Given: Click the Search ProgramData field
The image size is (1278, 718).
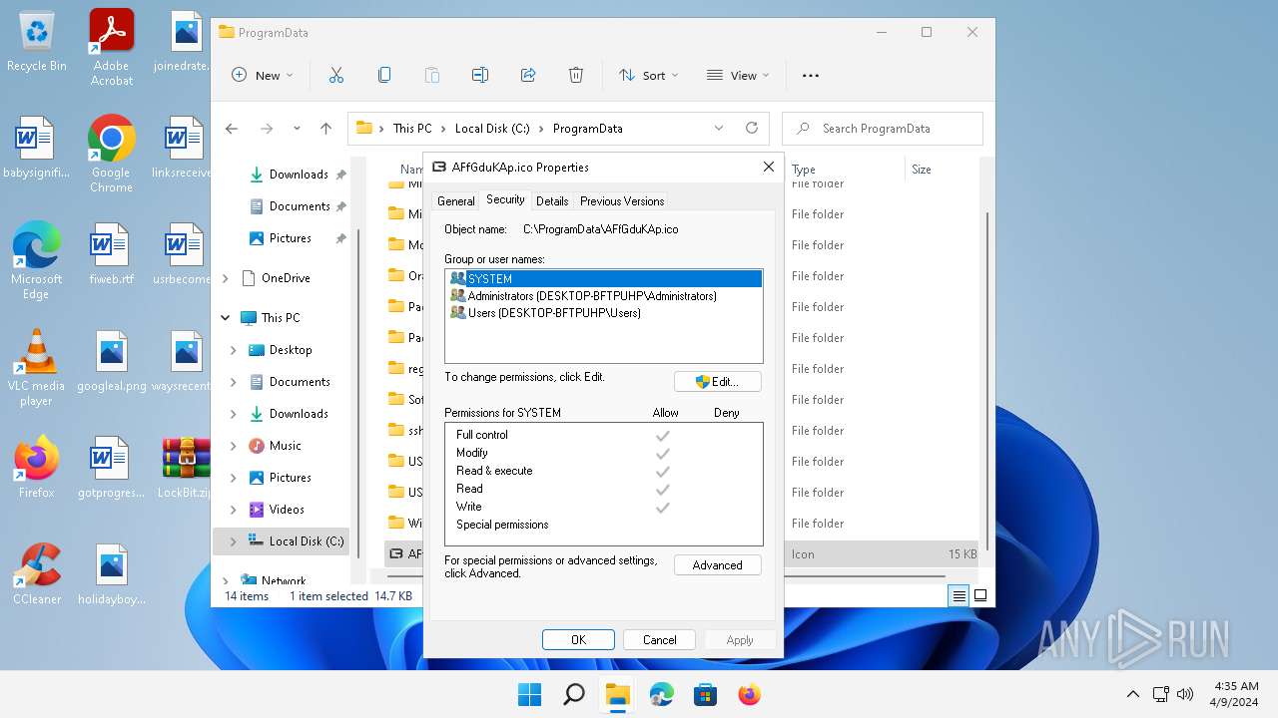Looking at the screenshot, I should coord(883,128).
